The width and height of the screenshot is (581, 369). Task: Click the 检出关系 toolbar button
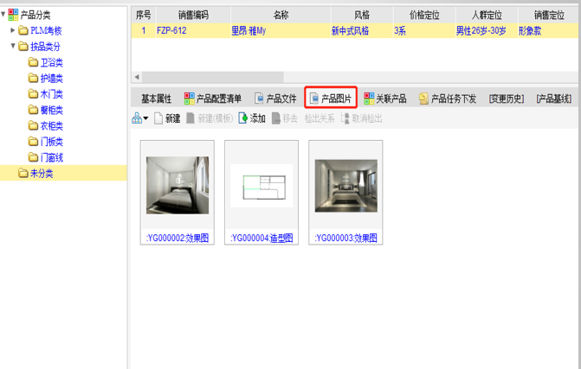pos(320,118)
